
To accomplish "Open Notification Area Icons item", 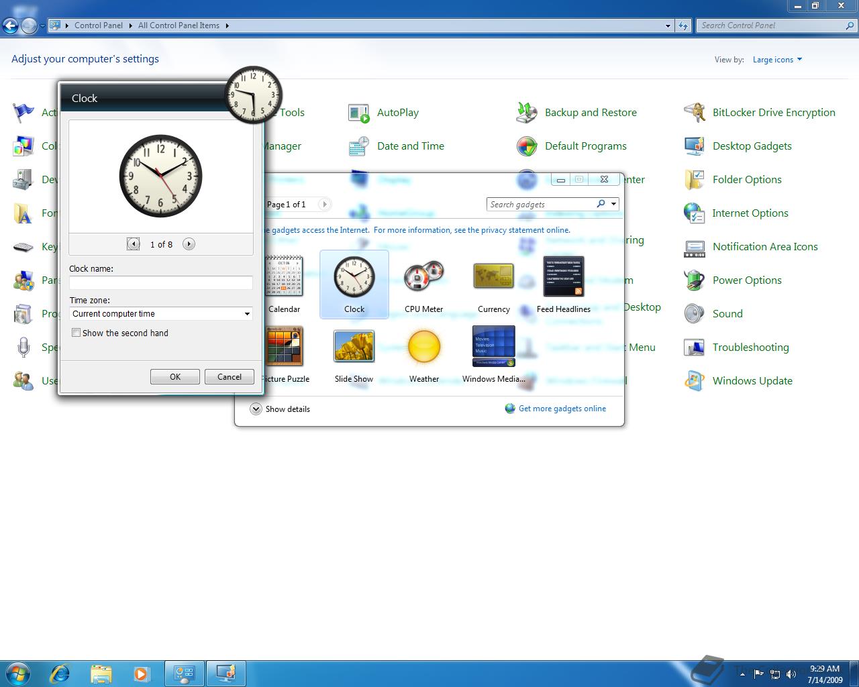I will (750, 247).
